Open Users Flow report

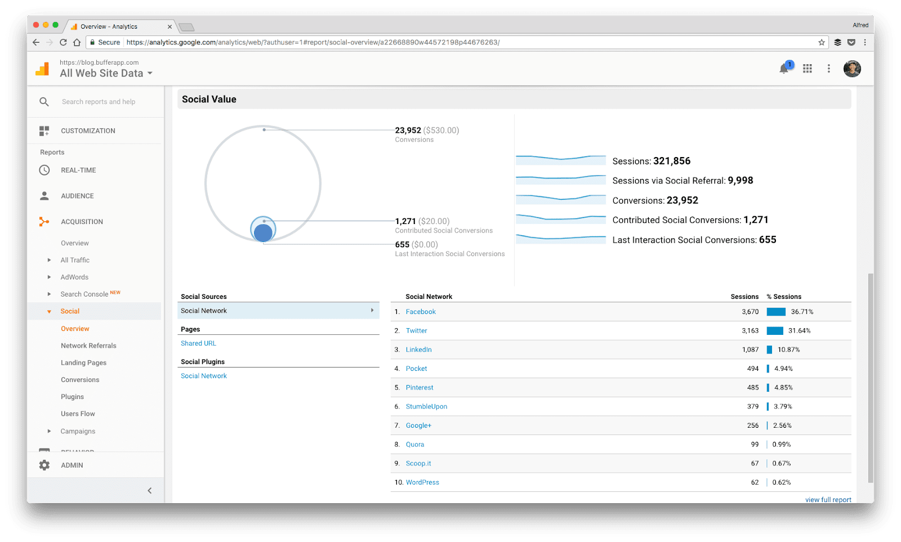point(78,414)
